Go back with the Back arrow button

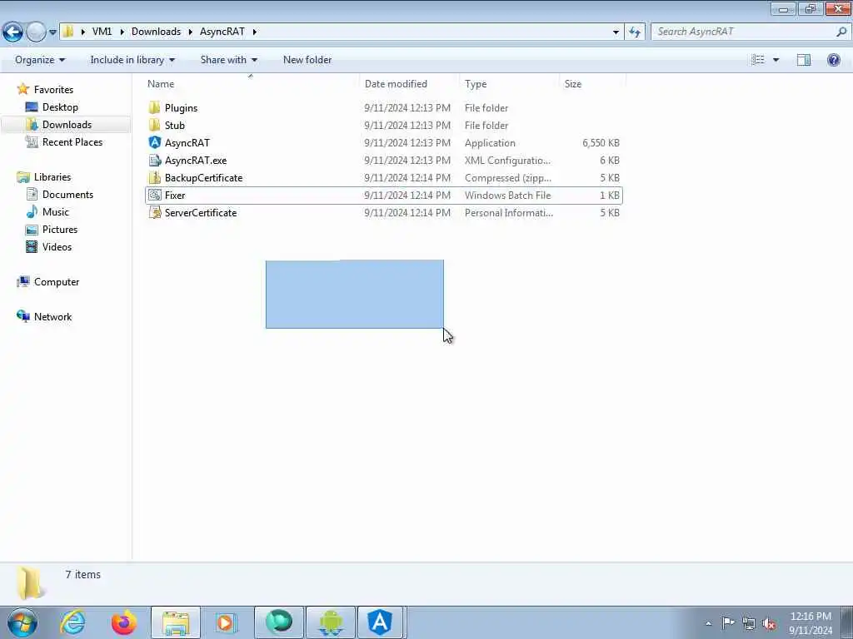pos(12,32)
